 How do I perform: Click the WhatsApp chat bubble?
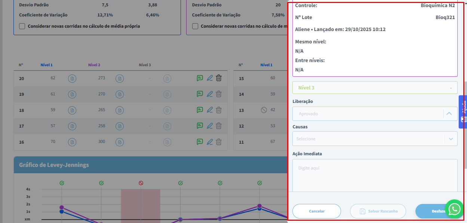click(454, 209)
